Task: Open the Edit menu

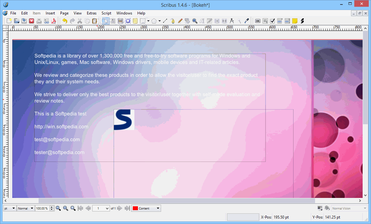Action: (24, 13)
